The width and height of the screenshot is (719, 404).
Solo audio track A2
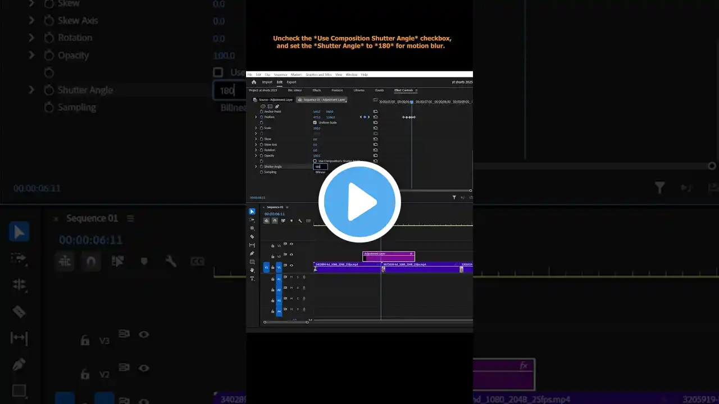[298, 288]
